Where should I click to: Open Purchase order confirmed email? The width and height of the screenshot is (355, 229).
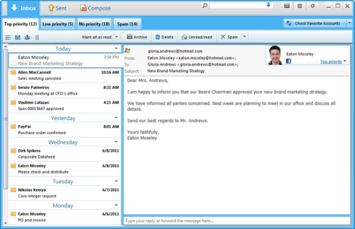[65, 130]
